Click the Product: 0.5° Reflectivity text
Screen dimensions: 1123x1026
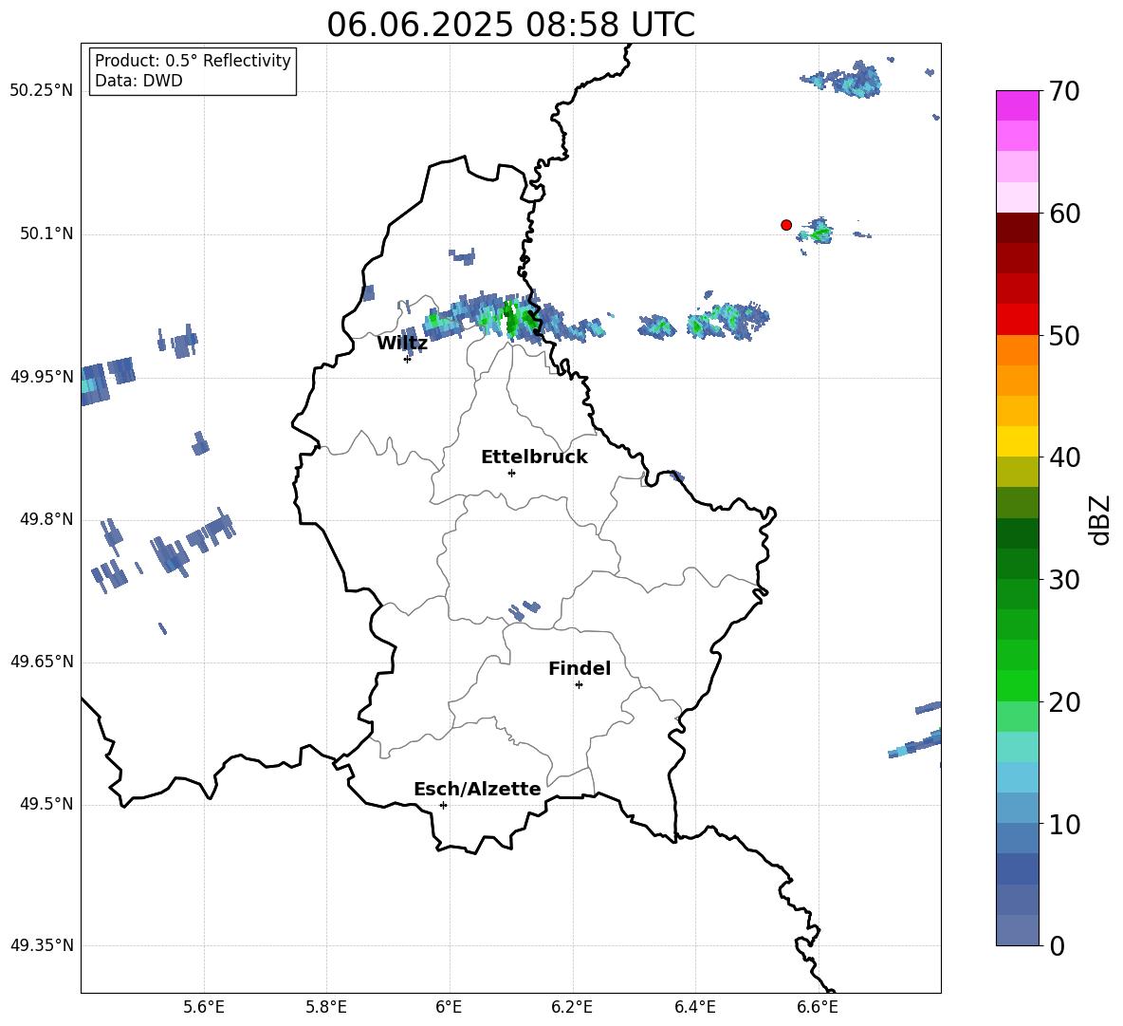[193, 60]
